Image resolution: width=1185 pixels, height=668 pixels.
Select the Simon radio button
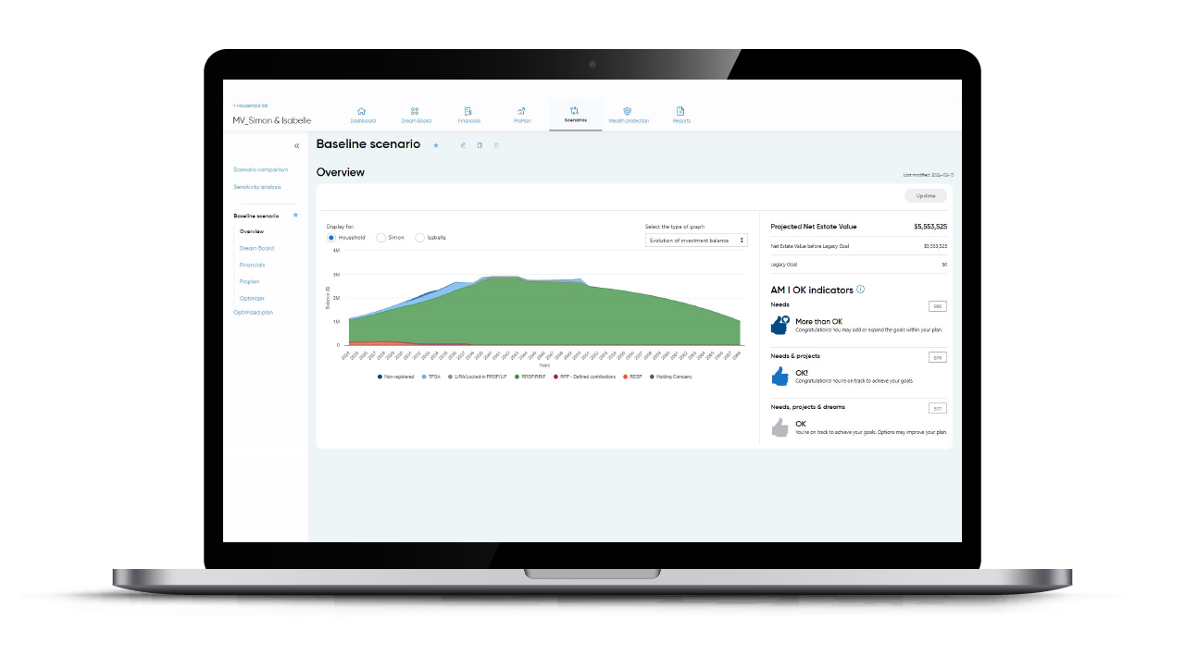tap(380, 238)
